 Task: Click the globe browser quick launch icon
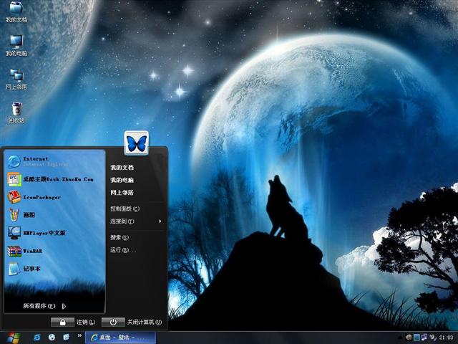click(x=52, y=338)
